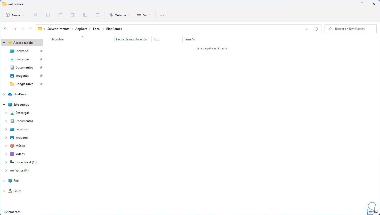Select Solvetic Internet in breadcrumb path
The height and width of the screenshot is (215, 380).
(58, 29)
